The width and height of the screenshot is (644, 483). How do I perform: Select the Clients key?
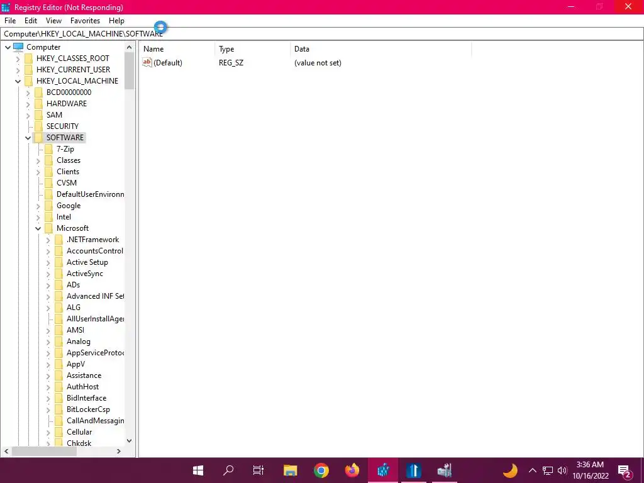tap(68, 172)
